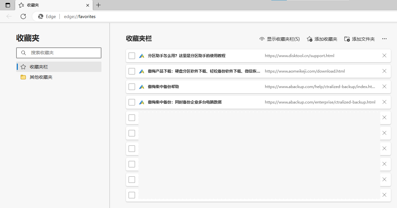Click URL abackup.com/enterprise/ctralized-backup.html
Viewport: 397px width, 208px height.
coord(320,102)
